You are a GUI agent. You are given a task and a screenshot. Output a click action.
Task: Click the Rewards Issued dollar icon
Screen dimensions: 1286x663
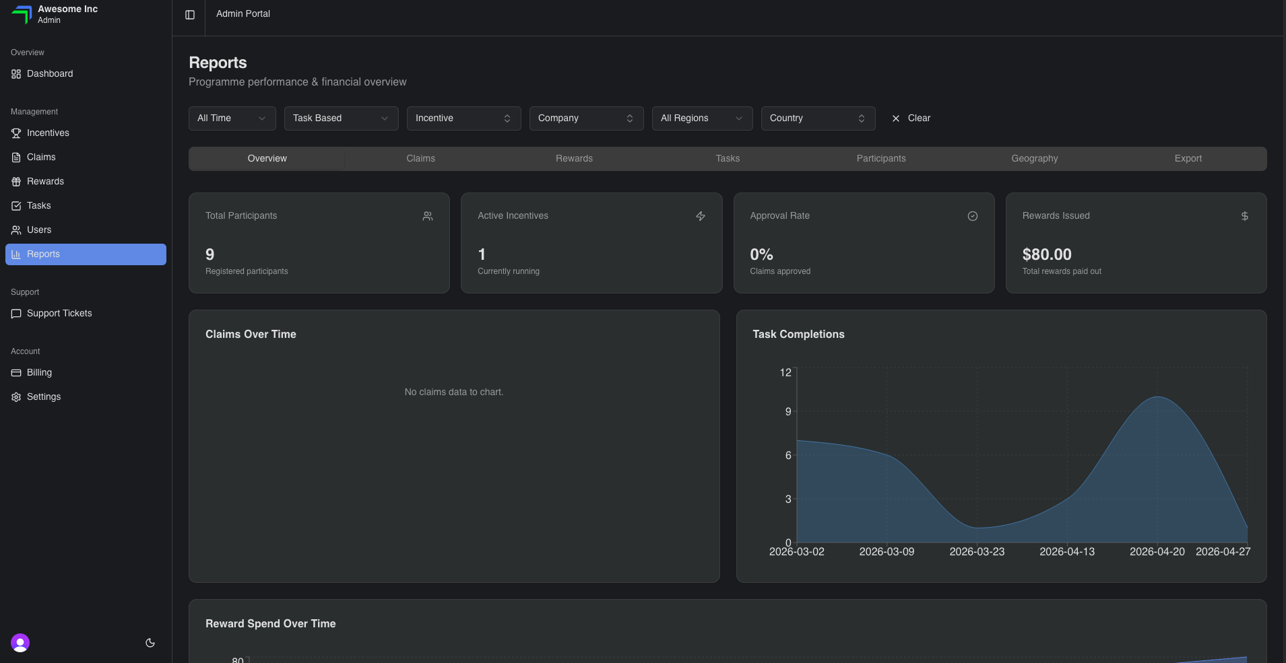click(1245, 216)
